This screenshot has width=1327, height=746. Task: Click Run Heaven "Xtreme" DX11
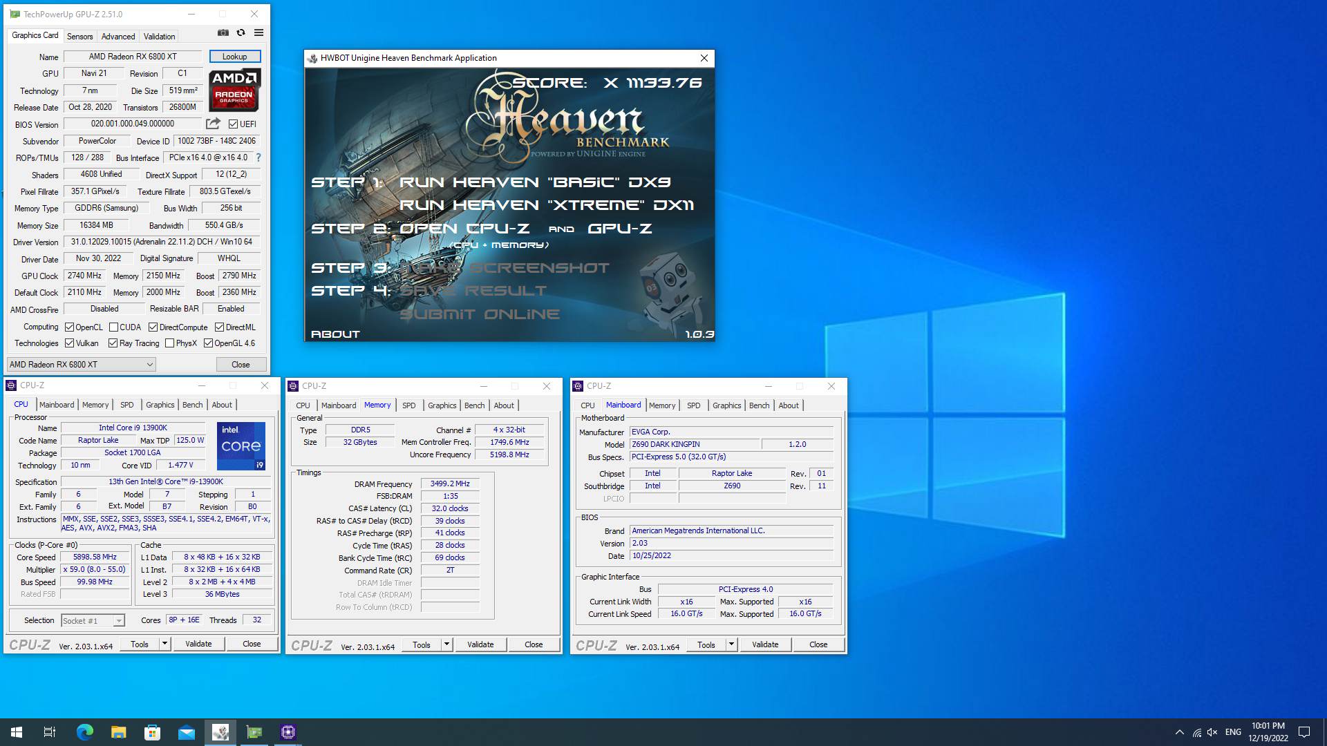[x=546, y=205]
